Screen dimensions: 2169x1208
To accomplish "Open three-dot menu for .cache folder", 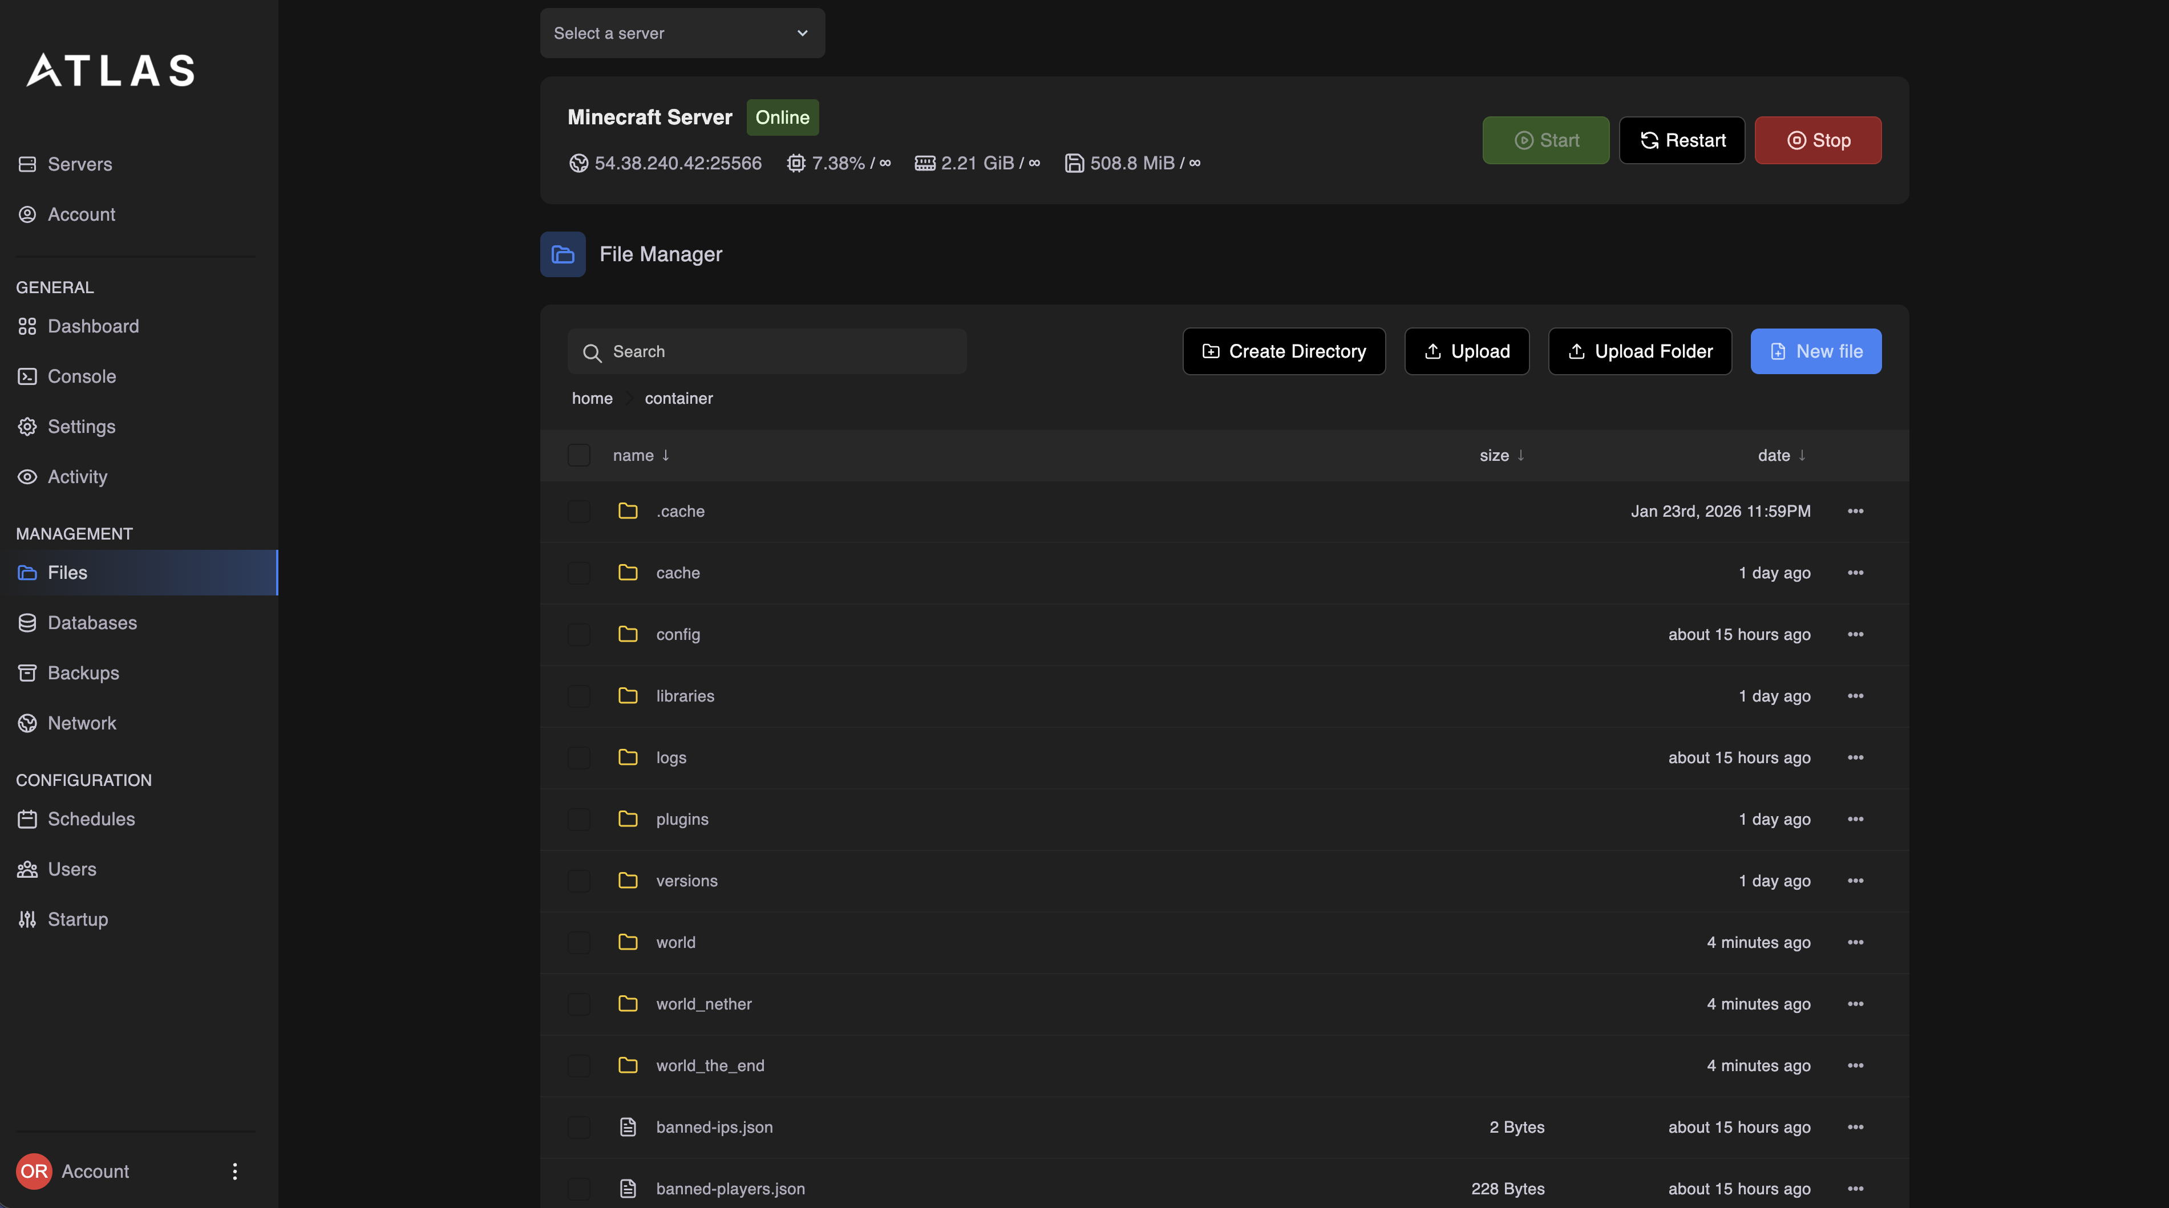I will click(x=1855, y=511).
